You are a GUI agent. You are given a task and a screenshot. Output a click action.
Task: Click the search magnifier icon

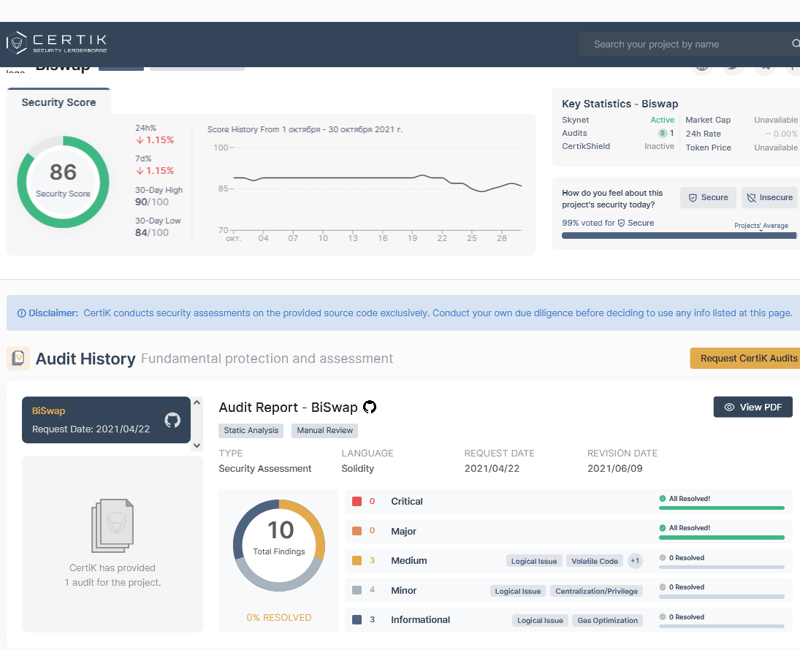(x=795, y=44)
